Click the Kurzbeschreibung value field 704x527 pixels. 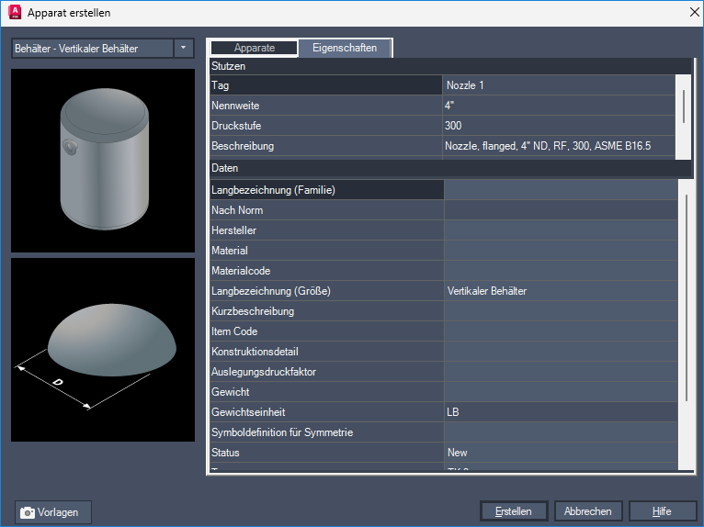[561, 311]
